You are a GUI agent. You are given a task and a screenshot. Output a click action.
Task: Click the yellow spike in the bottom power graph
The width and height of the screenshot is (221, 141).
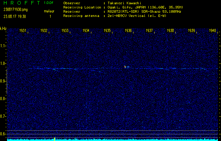coord(54,139)
